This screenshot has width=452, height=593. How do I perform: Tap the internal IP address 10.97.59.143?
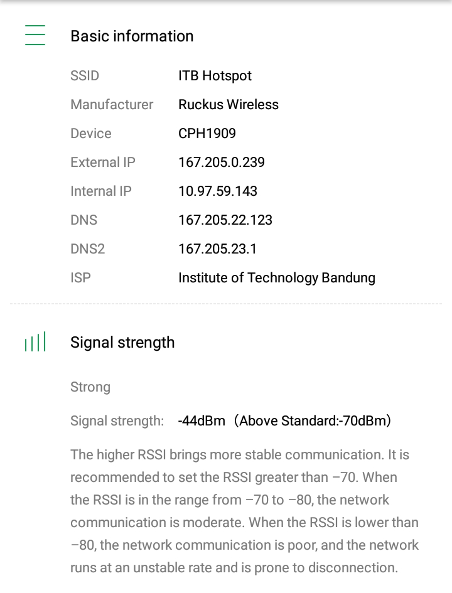(218, 191)
